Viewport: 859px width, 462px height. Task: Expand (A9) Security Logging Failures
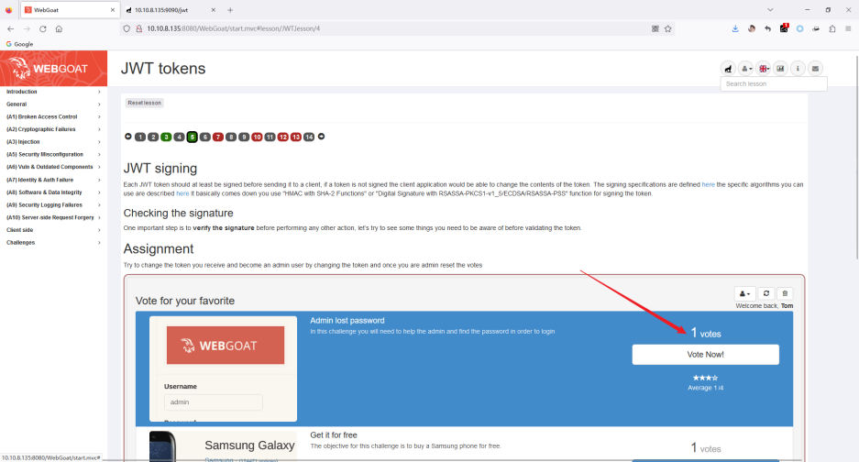(x=53, y=205)
